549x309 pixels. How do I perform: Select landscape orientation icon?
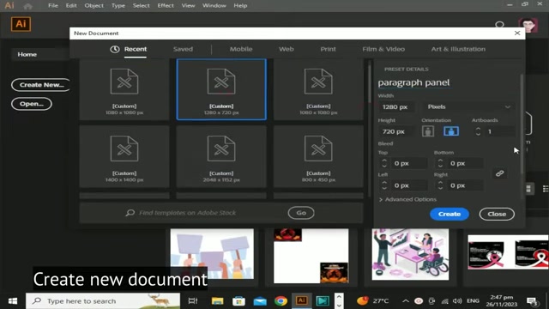click(x=451, y=131)
